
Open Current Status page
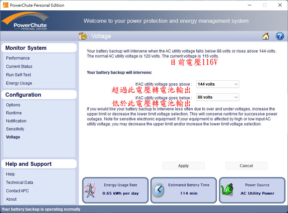[19, 67]
